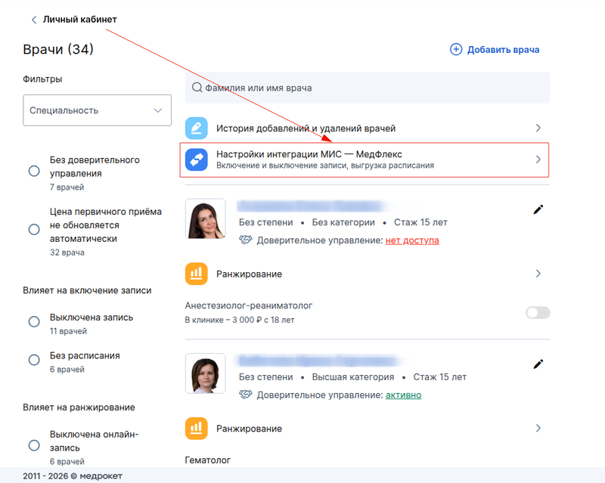The height and width of the screenshot is (483, 605).
Task: Select the МедФлекс integration puzzle icon
Action: tap(197, 159)
